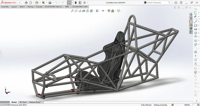Select the Ellipse sketch tool
The image size is (200, 106).
[x=196, y=45]
